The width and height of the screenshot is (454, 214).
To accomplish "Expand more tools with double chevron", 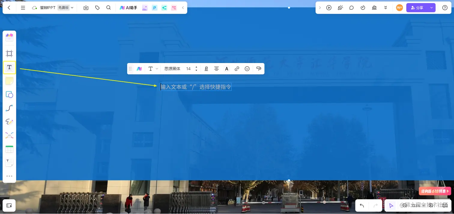I will pos(386,8).
